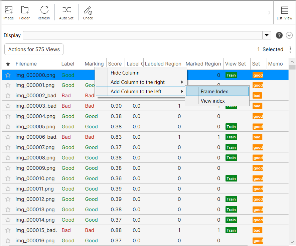Select Frame Index from the submenu
The width and height of the screenshot is (296, 246).
tap(214, 91)
